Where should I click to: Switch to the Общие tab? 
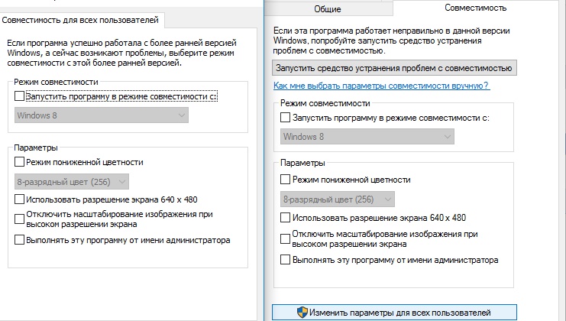pos(327,8)
